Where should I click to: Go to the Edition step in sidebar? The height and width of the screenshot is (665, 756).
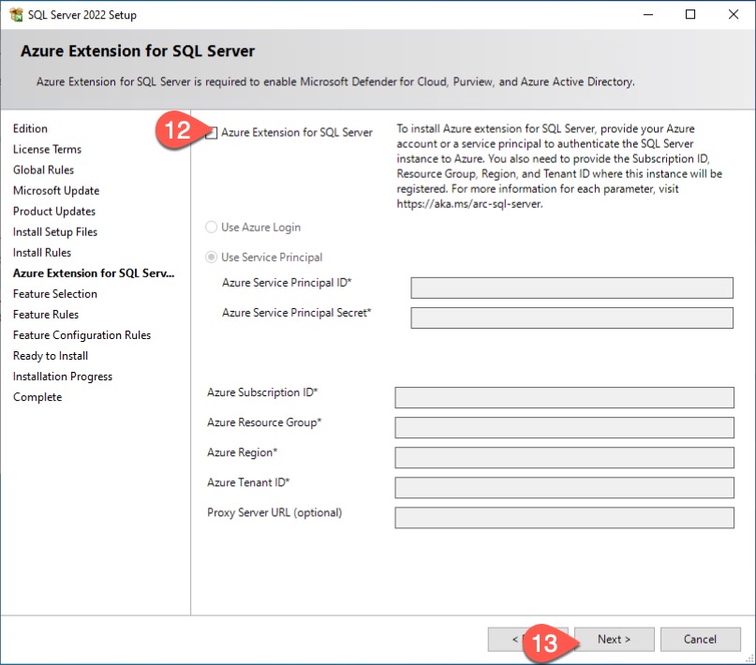click(x=30, y=129)
